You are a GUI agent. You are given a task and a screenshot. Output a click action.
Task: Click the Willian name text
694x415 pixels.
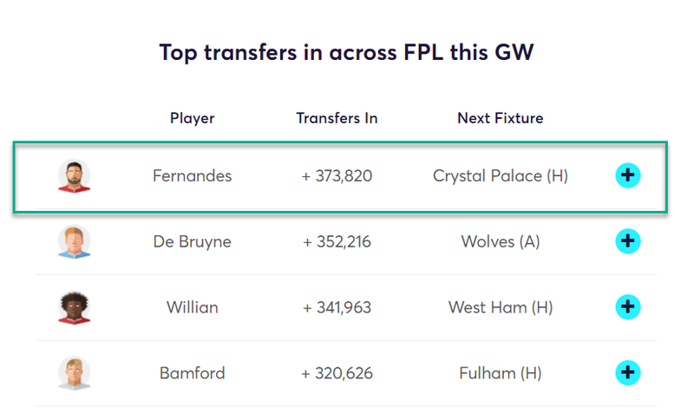click(192, 307)
